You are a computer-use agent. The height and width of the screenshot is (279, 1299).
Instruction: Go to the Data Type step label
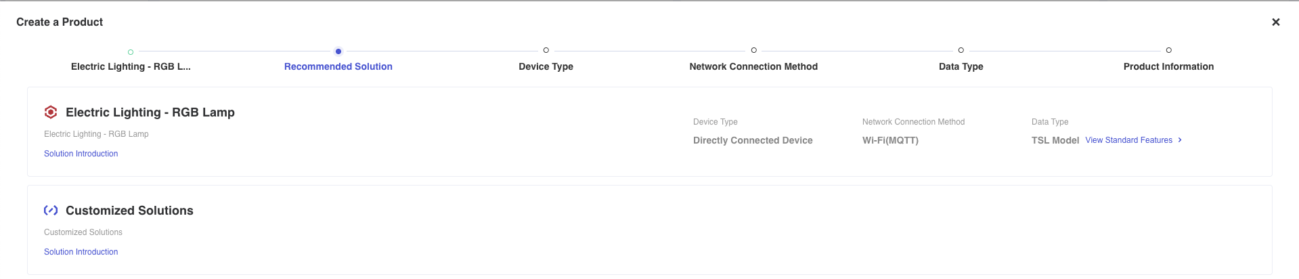point(961,66)
